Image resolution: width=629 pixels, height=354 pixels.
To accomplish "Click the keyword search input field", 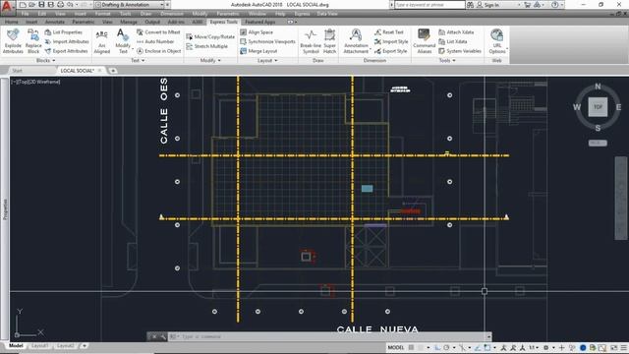I will [x=429, y=5].
